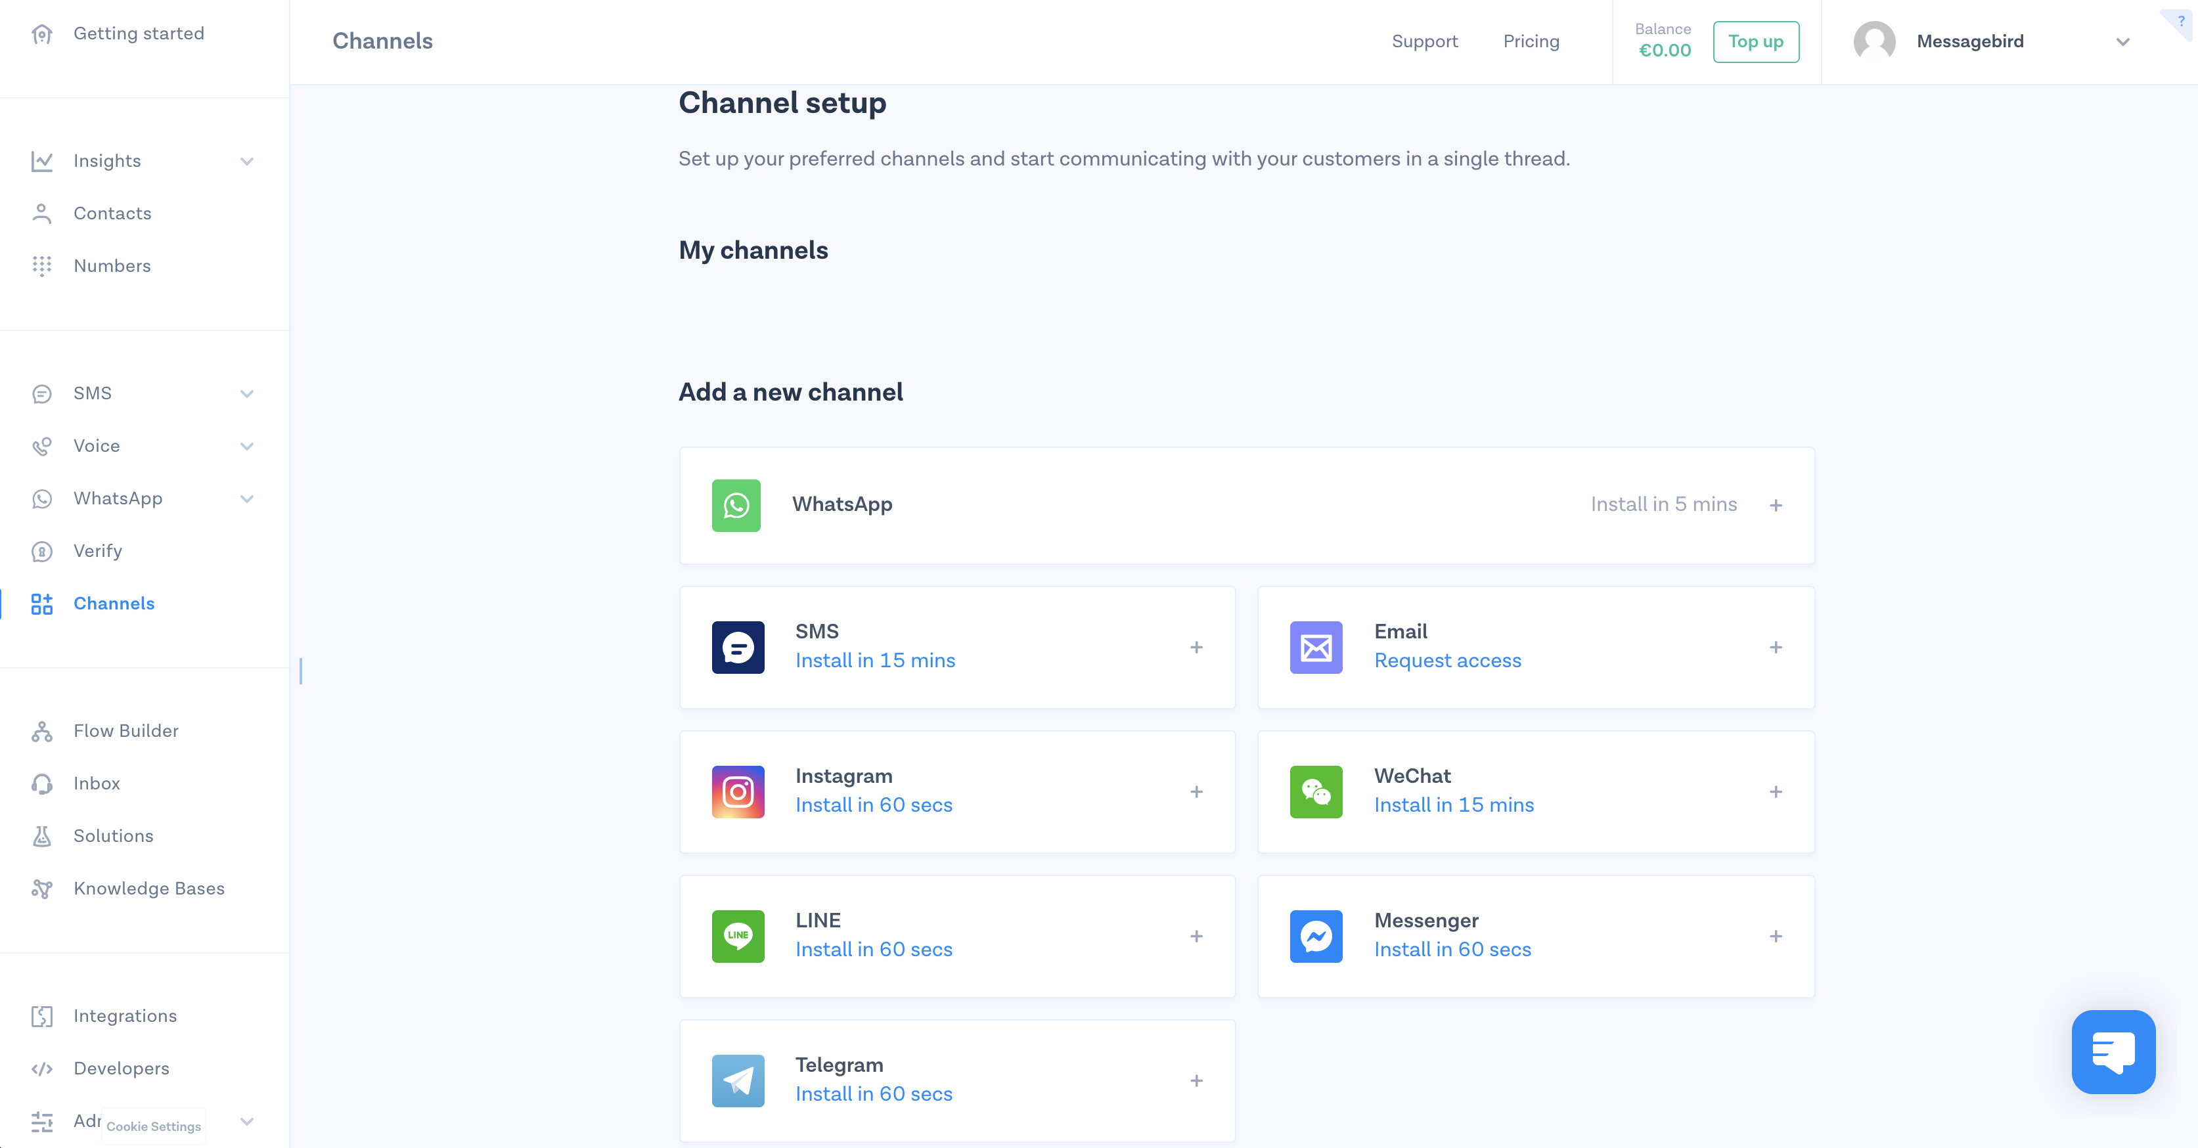This screenshot has width=2198, height=1148.
Task: Add Telegram channel with plus
Action: coord(1196,1082)
